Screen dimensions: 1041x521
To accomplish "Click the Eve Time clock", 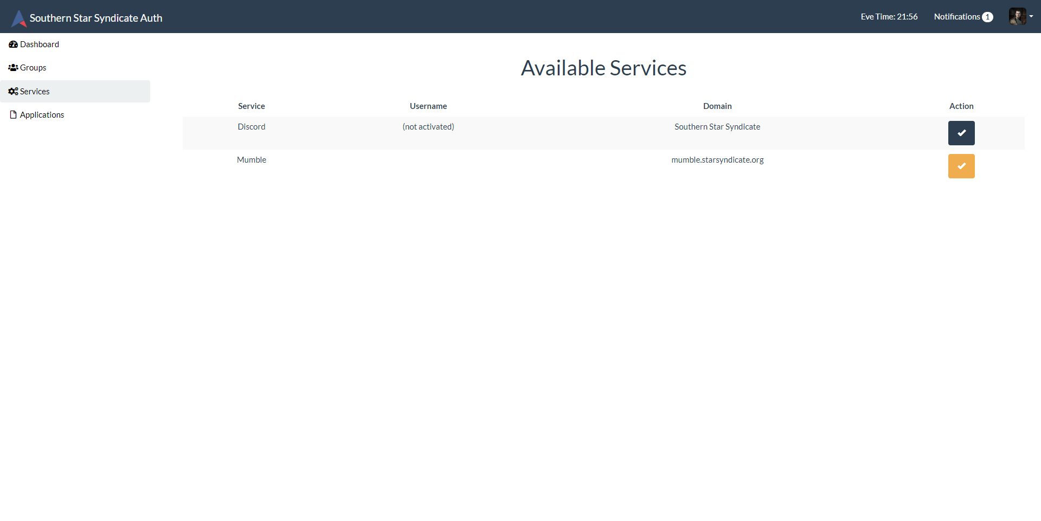I will tap(889, 17).
